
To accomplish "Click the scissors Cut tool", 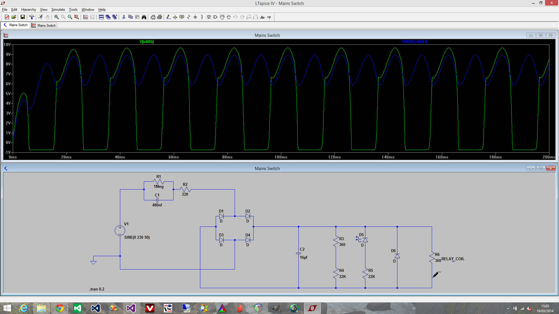I will coord(124,17).
